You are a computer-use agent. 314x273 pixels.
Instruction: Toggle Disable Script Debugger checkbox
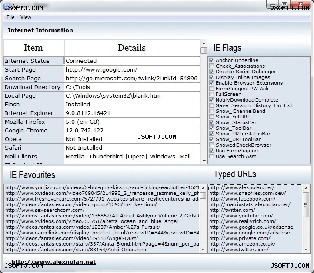pos(211,71)
